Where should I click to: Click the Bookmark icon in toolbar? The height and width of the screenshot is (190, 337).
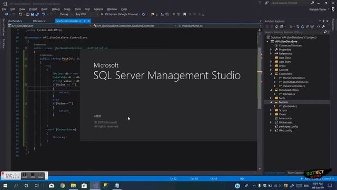(185, 14)
